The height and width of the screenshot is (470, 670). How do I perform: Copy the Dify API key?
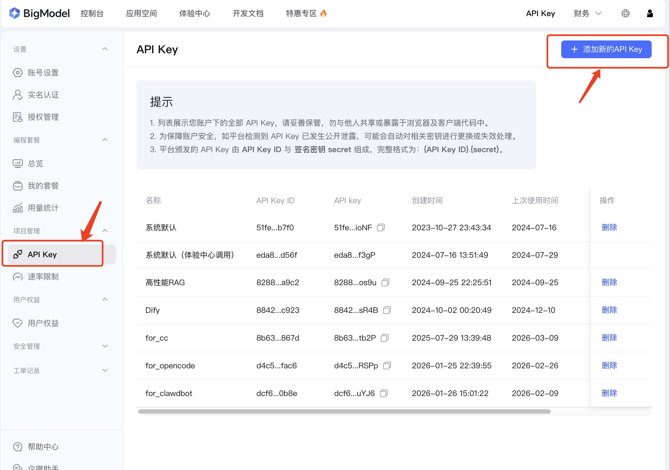[x=387, y=310]
